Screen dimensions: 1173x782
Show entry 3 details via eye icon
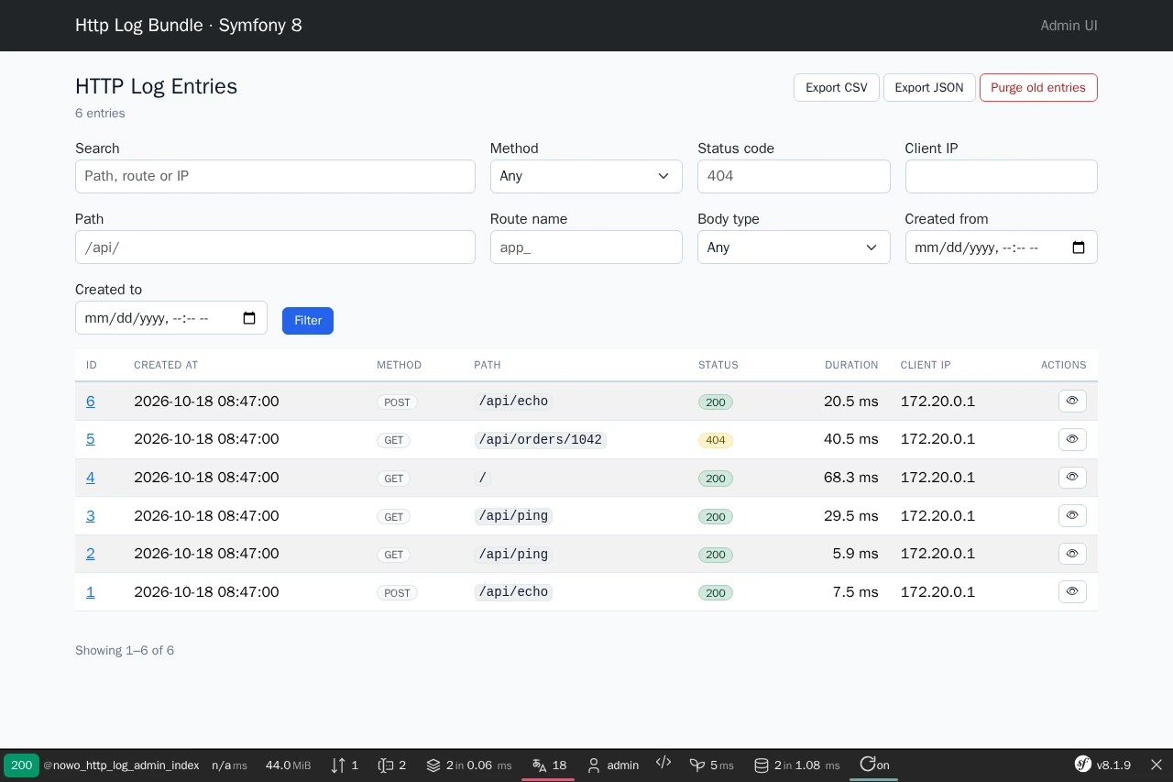[x=1072, y=516]
